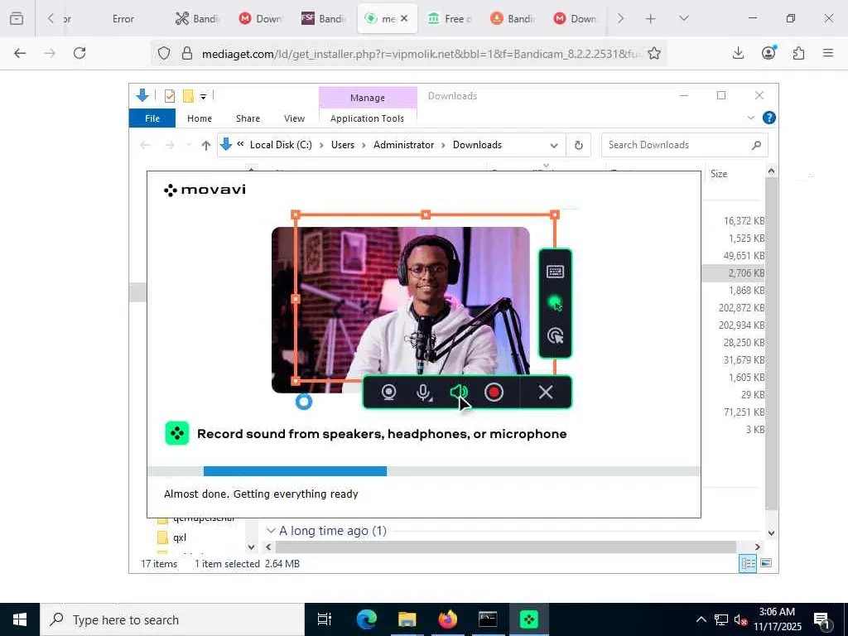Image resolution: width=848 pixels, height=636 pixels.
Task: Click the Movavi installer progress bar
Action: coord(423,471)
